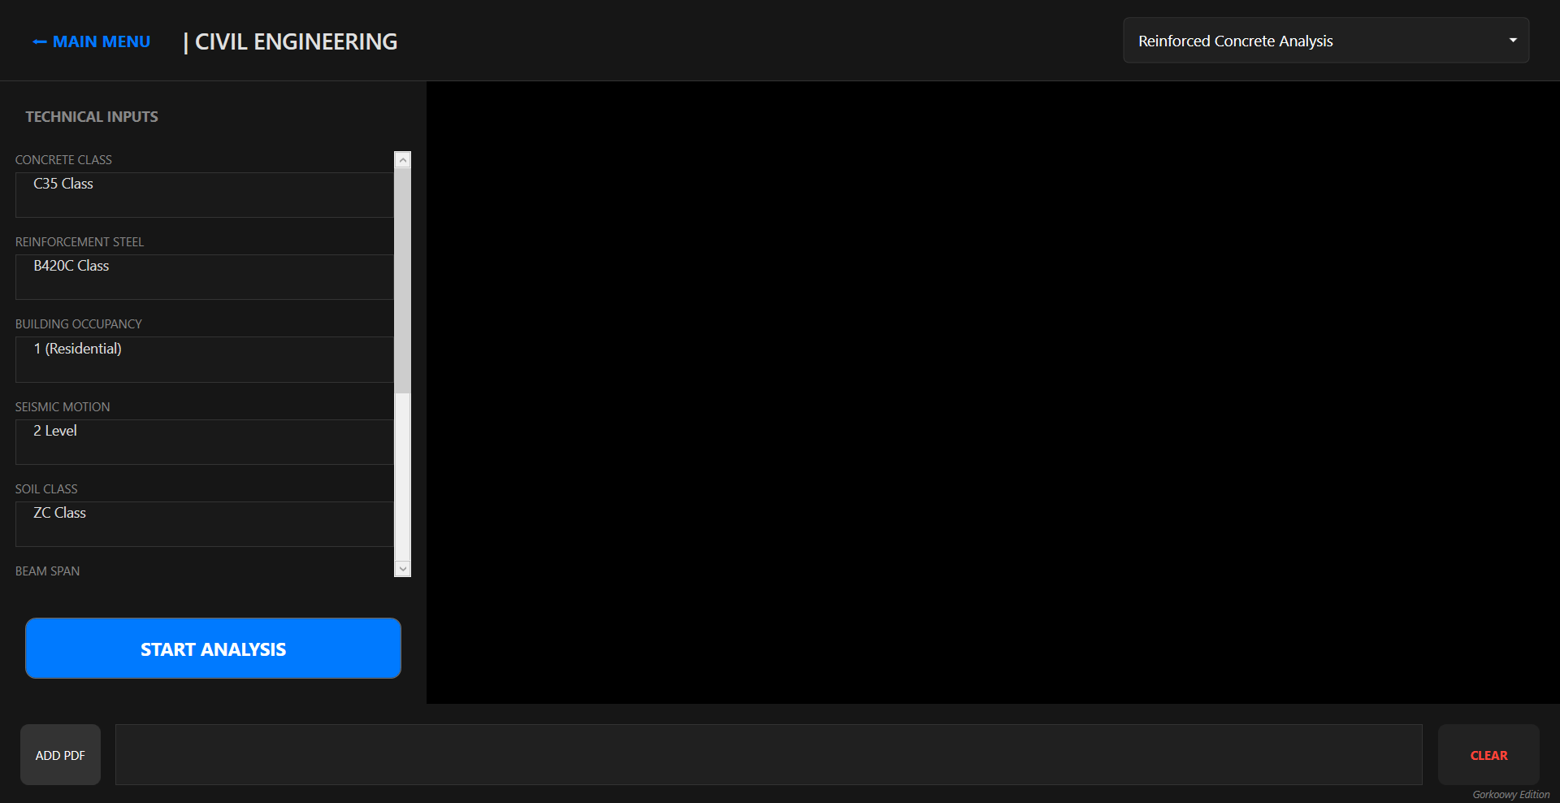1560x803 pixels.
Task: Select the CIVIL ENGINEERING title
Action: (295, 41)
